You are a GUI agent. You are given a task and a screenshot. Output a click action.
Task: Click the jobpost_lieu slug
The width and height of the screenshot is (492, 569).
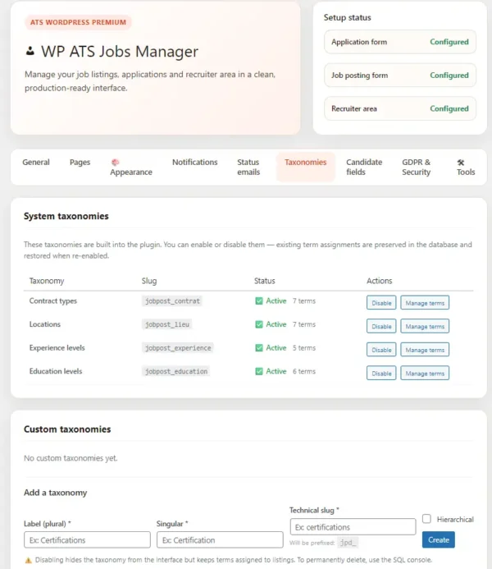(x=167, y=324)
